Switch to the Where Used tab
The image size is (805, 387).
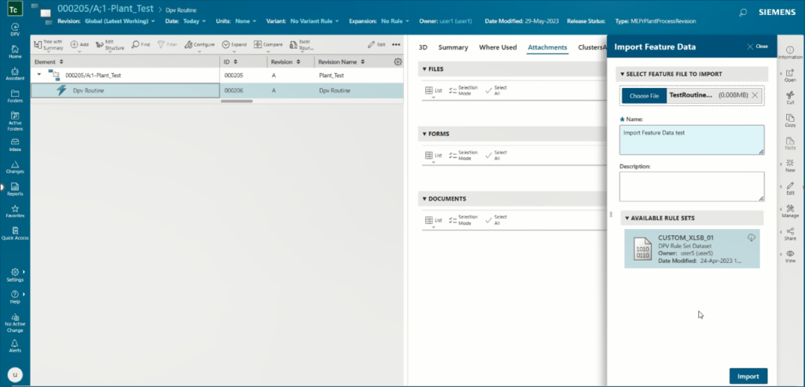[x=498, y=47]
